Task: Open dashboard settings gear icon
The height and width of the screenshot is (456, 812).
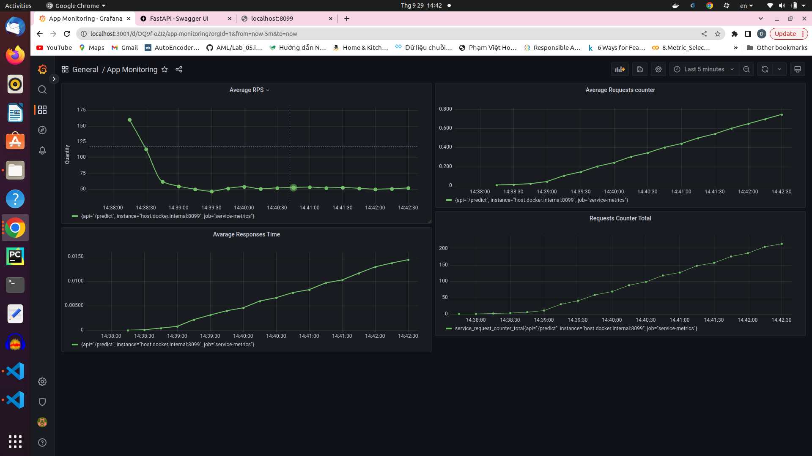Action: (658, 69)
